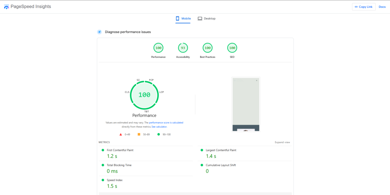Viewport: 390px width, 195px height.
Task: Click the page screenshot thumbnail
Action: click(246, 104)
